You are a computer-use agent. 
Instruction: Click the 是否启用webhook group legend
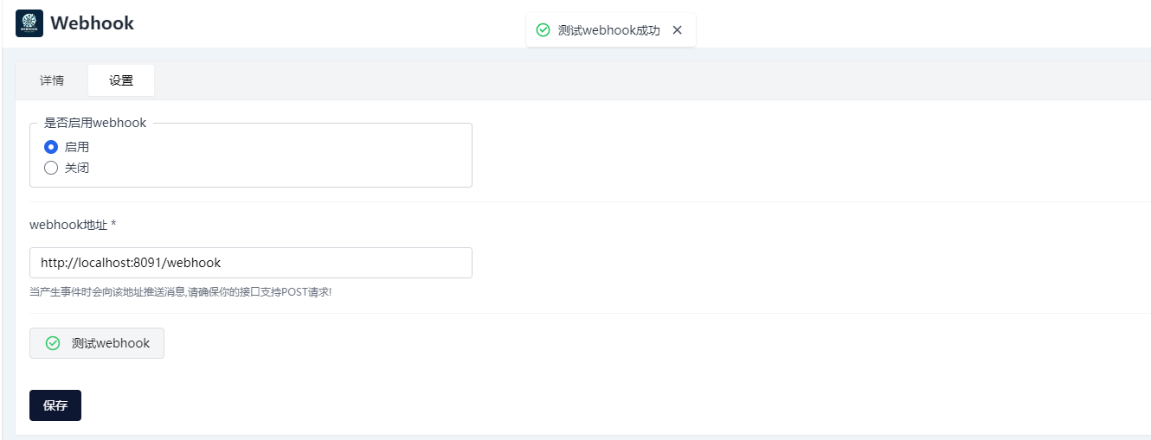coord(95,123)
